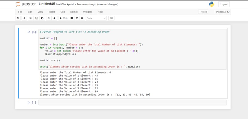
Task: Click the Jupyter logo
Action: 26,4
